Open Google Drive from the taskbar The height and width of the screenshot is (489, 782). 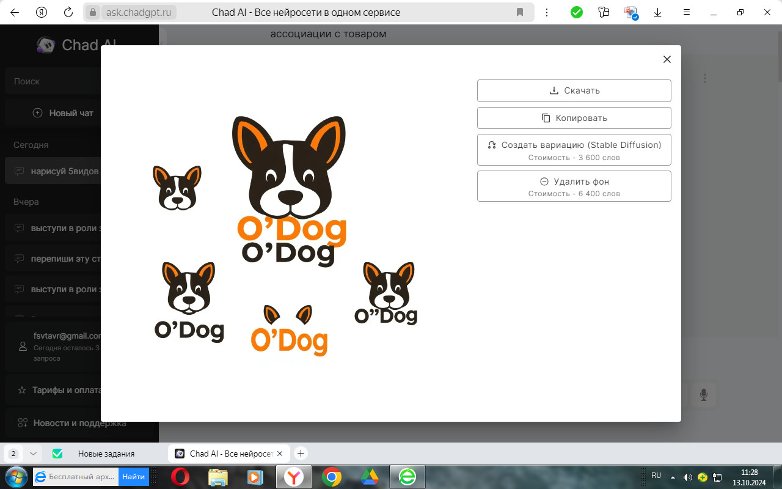pos(370,477)
